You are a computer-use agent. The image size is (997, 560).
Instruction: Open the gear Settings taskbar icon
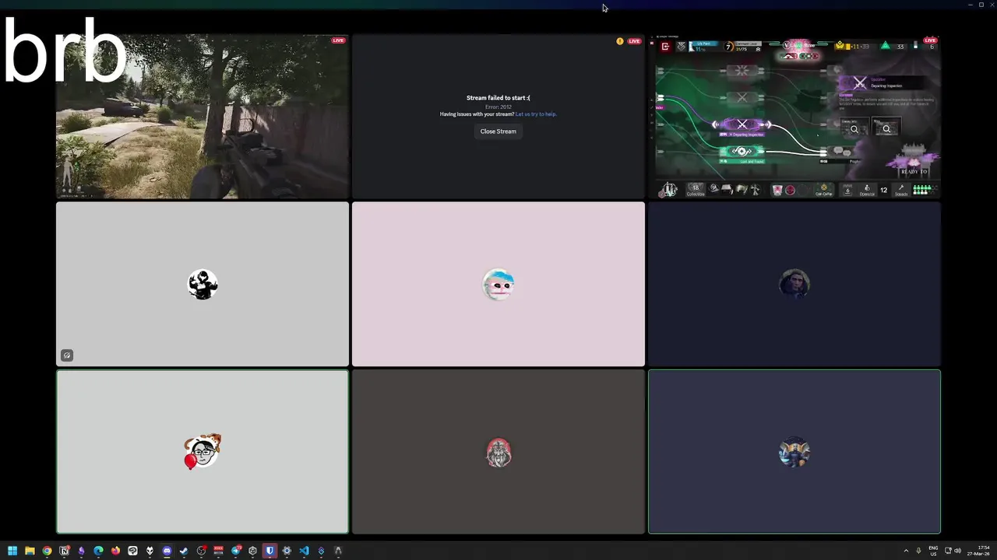tap(287, 551)
